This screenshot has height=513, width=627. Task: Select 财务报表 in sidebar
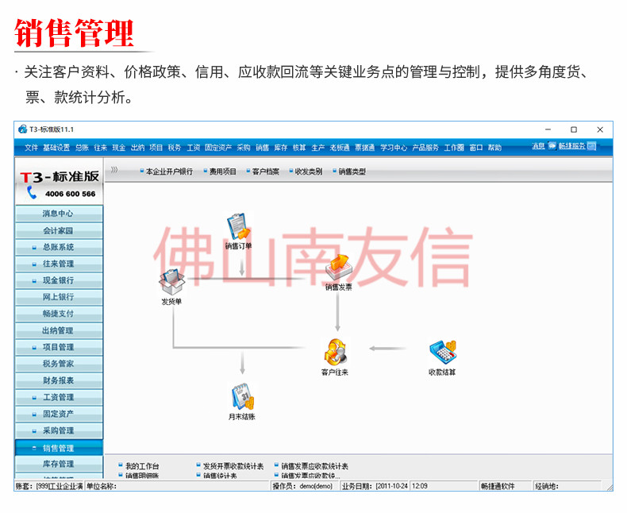(x=59, y=380)
